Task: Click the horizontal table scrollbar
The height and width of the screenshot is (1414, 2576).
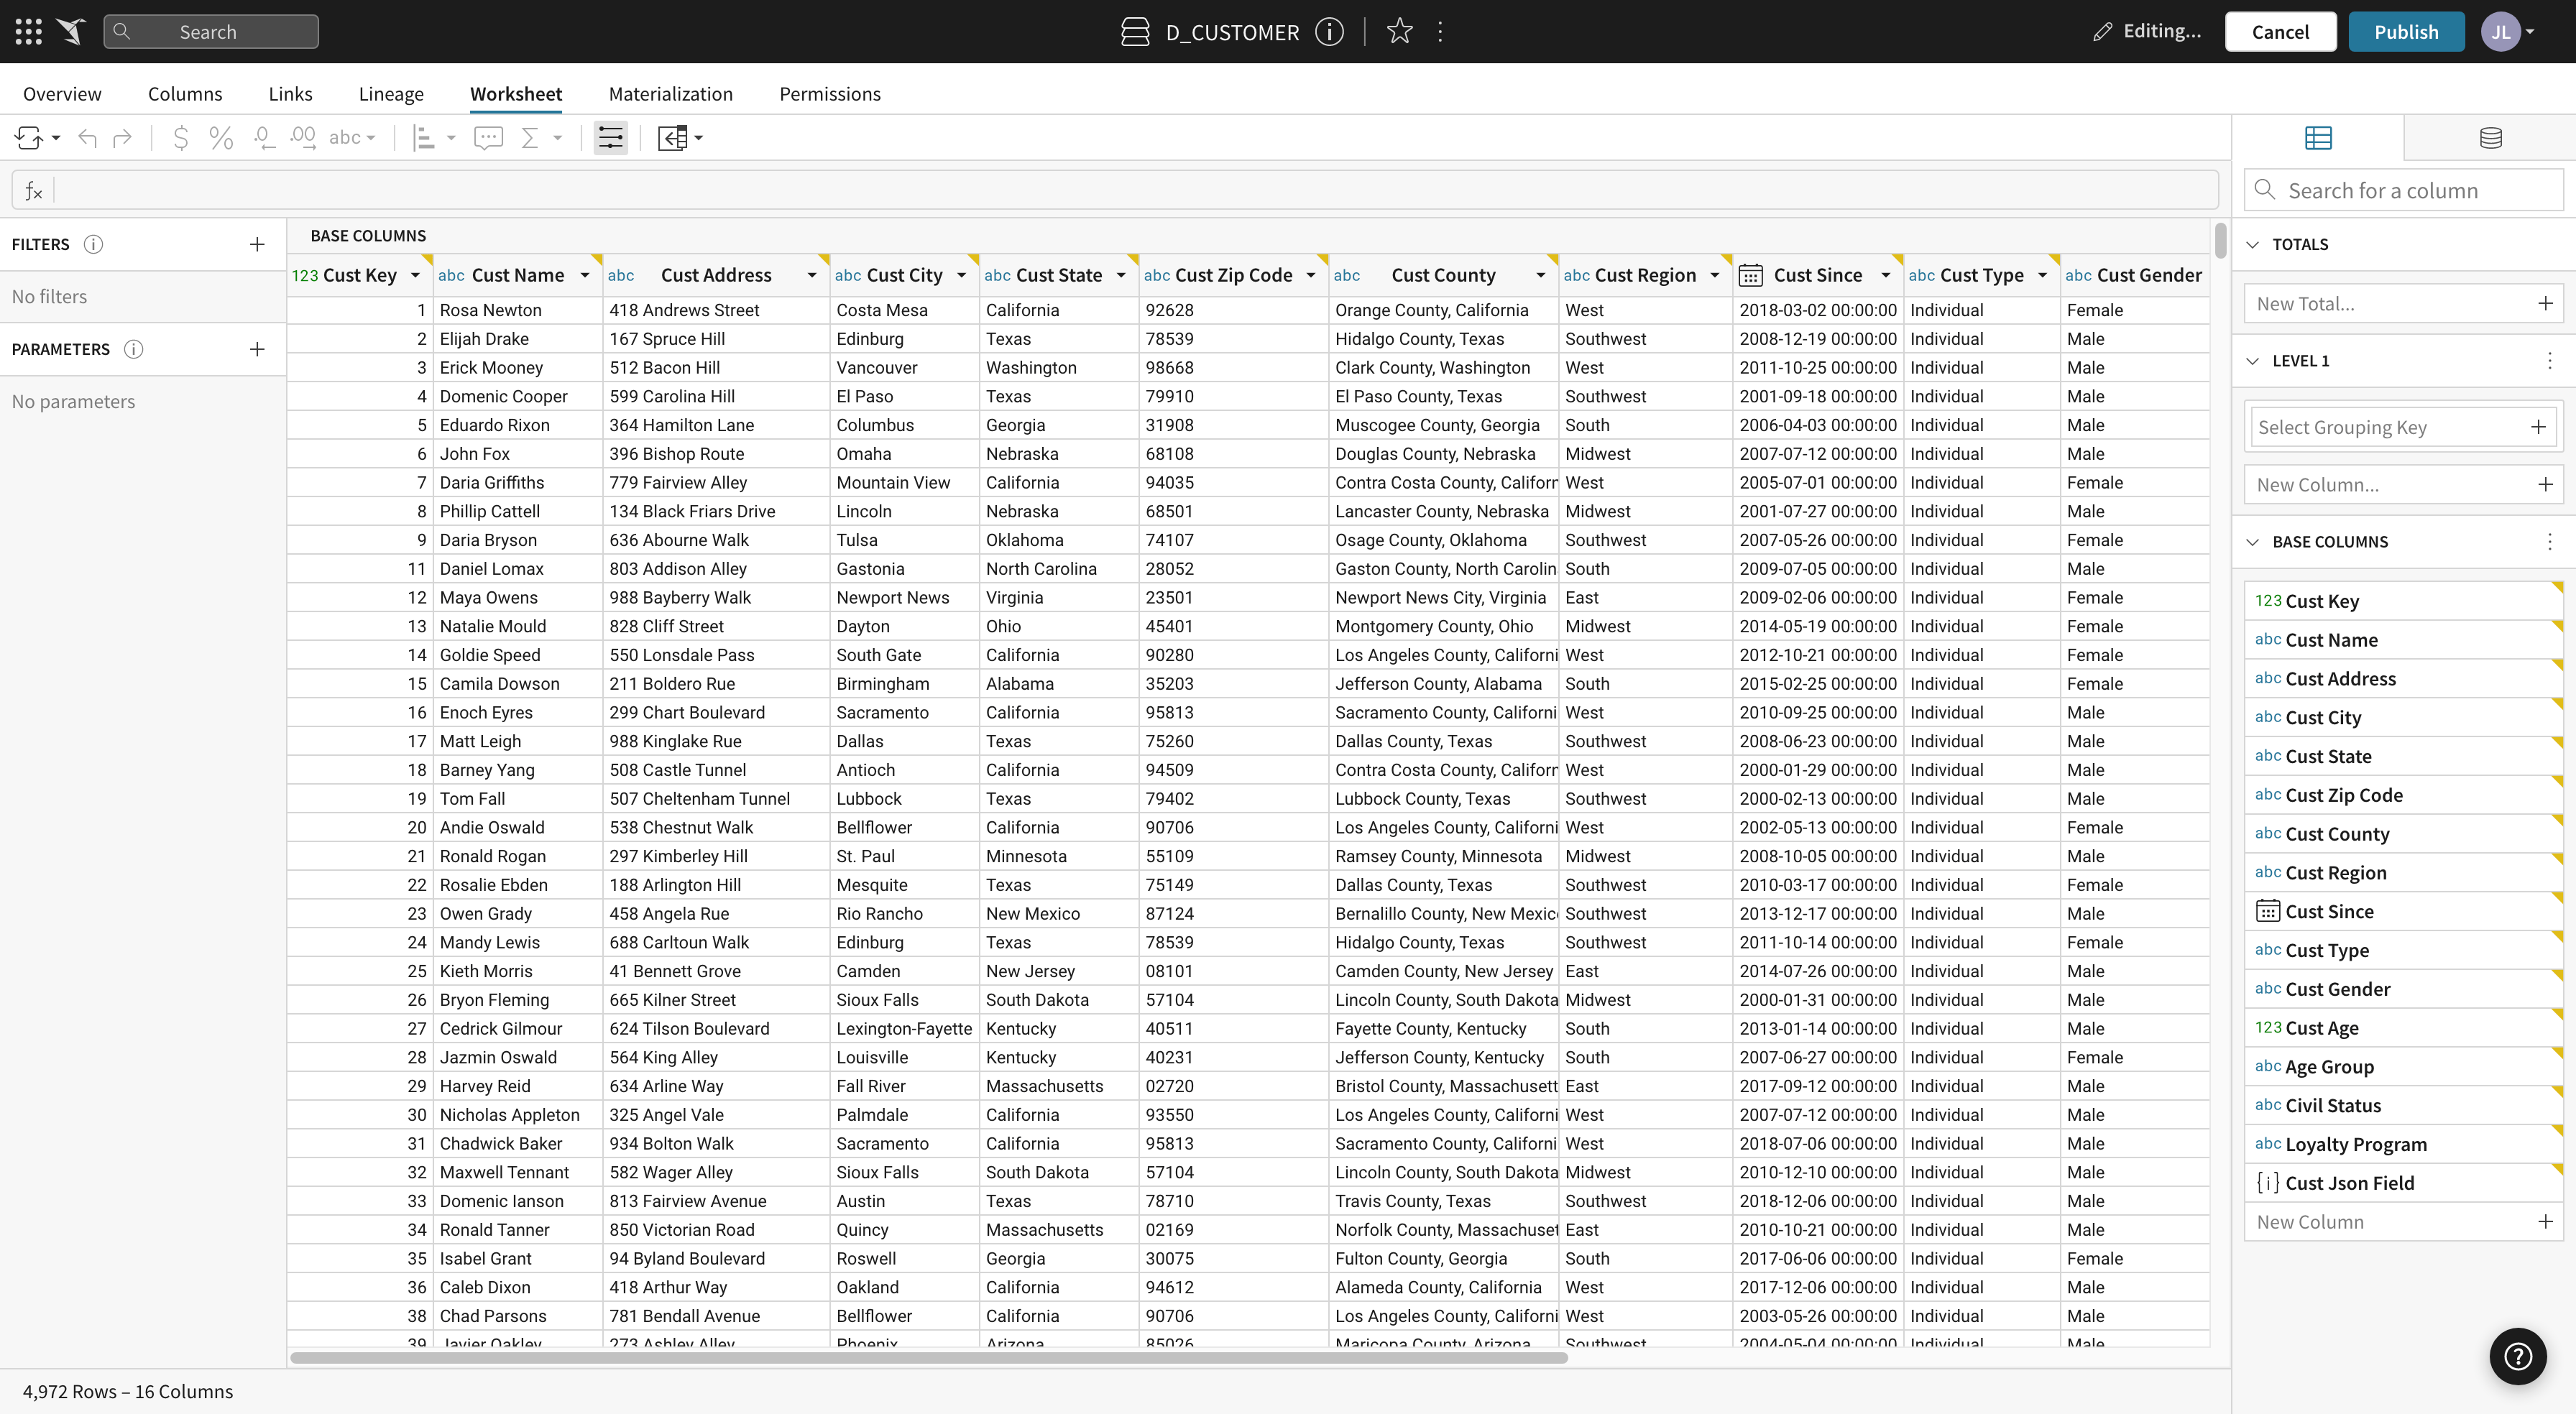Action: 929,1358
